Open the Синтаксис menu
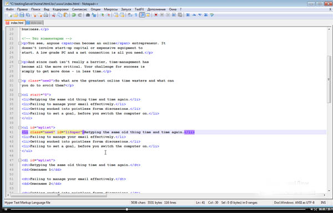 point(79,9)
